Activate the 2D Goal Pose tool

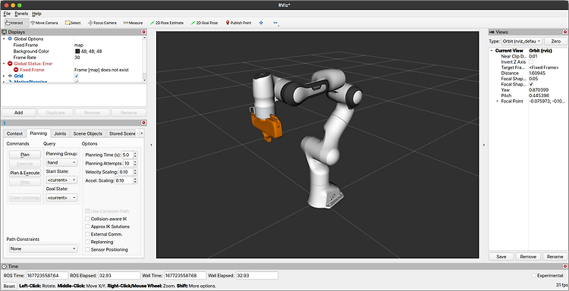tap(204, 23)
